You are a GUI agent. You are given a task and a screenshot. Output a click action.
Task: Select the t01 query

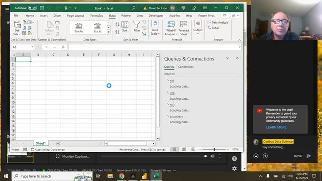[x=172, y=81]
